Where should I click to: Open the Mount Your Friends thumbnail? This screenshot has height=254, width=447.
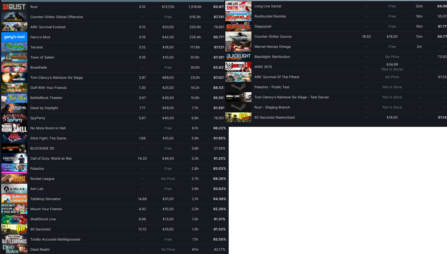pyautogui.click(x=14, y=209)
